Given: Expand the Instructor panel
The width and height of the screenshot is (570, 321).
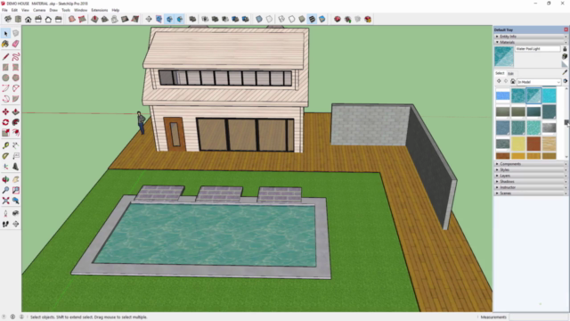Looking at the screenshot, I should 531,187.
